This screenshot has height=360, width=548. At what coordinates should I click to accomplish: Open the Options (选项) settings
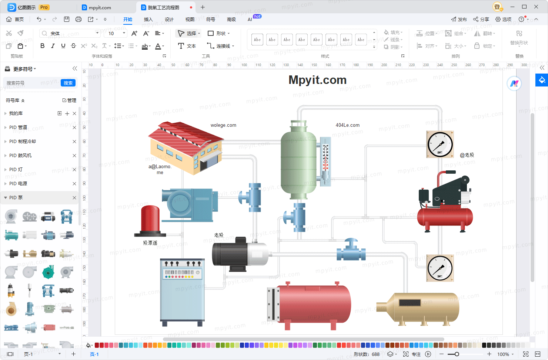504,19
